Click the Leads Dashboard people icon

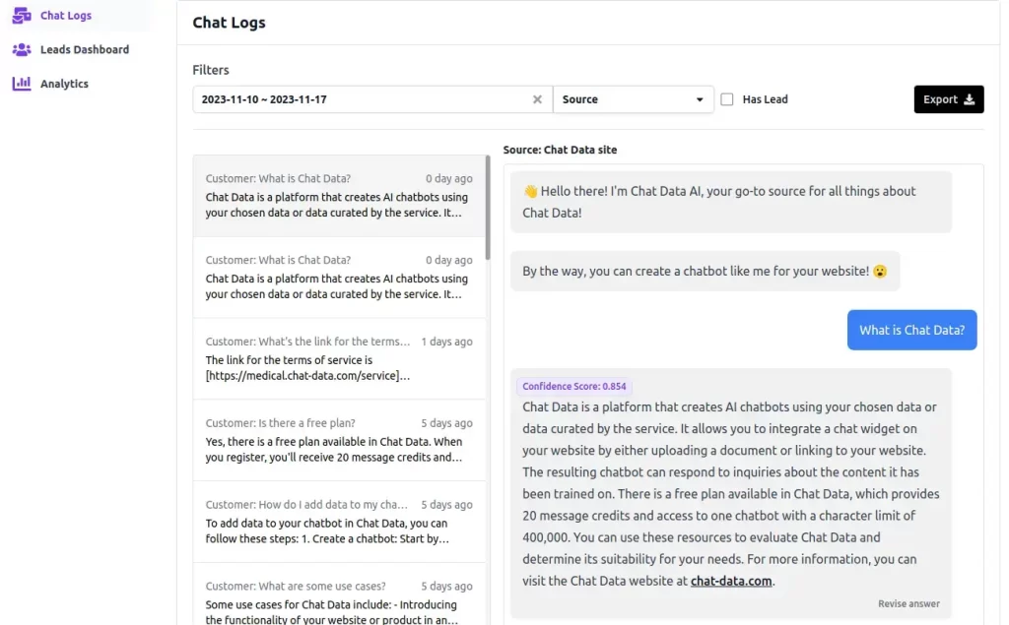click(20, 49)
